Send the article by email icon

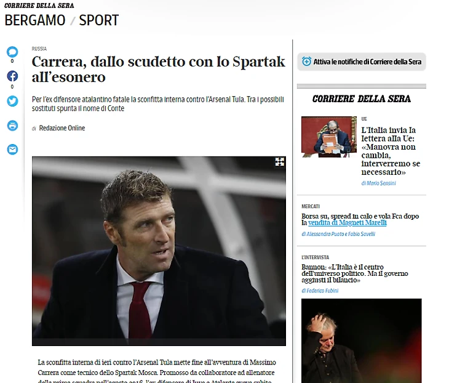pyautogui.click(x=12, y=150)
